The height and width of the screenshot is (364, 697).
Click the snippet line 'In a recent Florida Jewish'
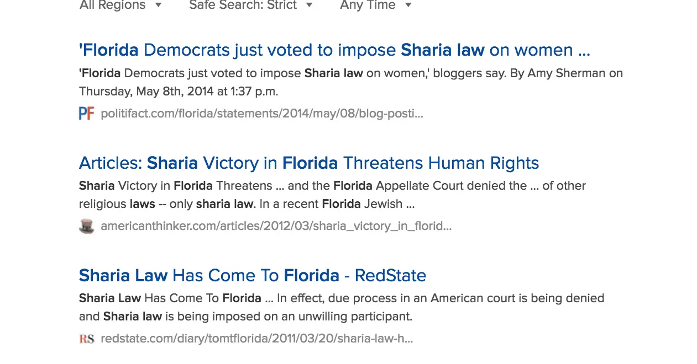tap(247, 204)
